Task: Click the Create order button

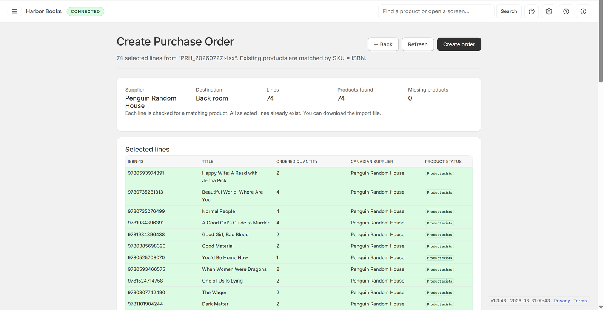Action: click(459, 44)
